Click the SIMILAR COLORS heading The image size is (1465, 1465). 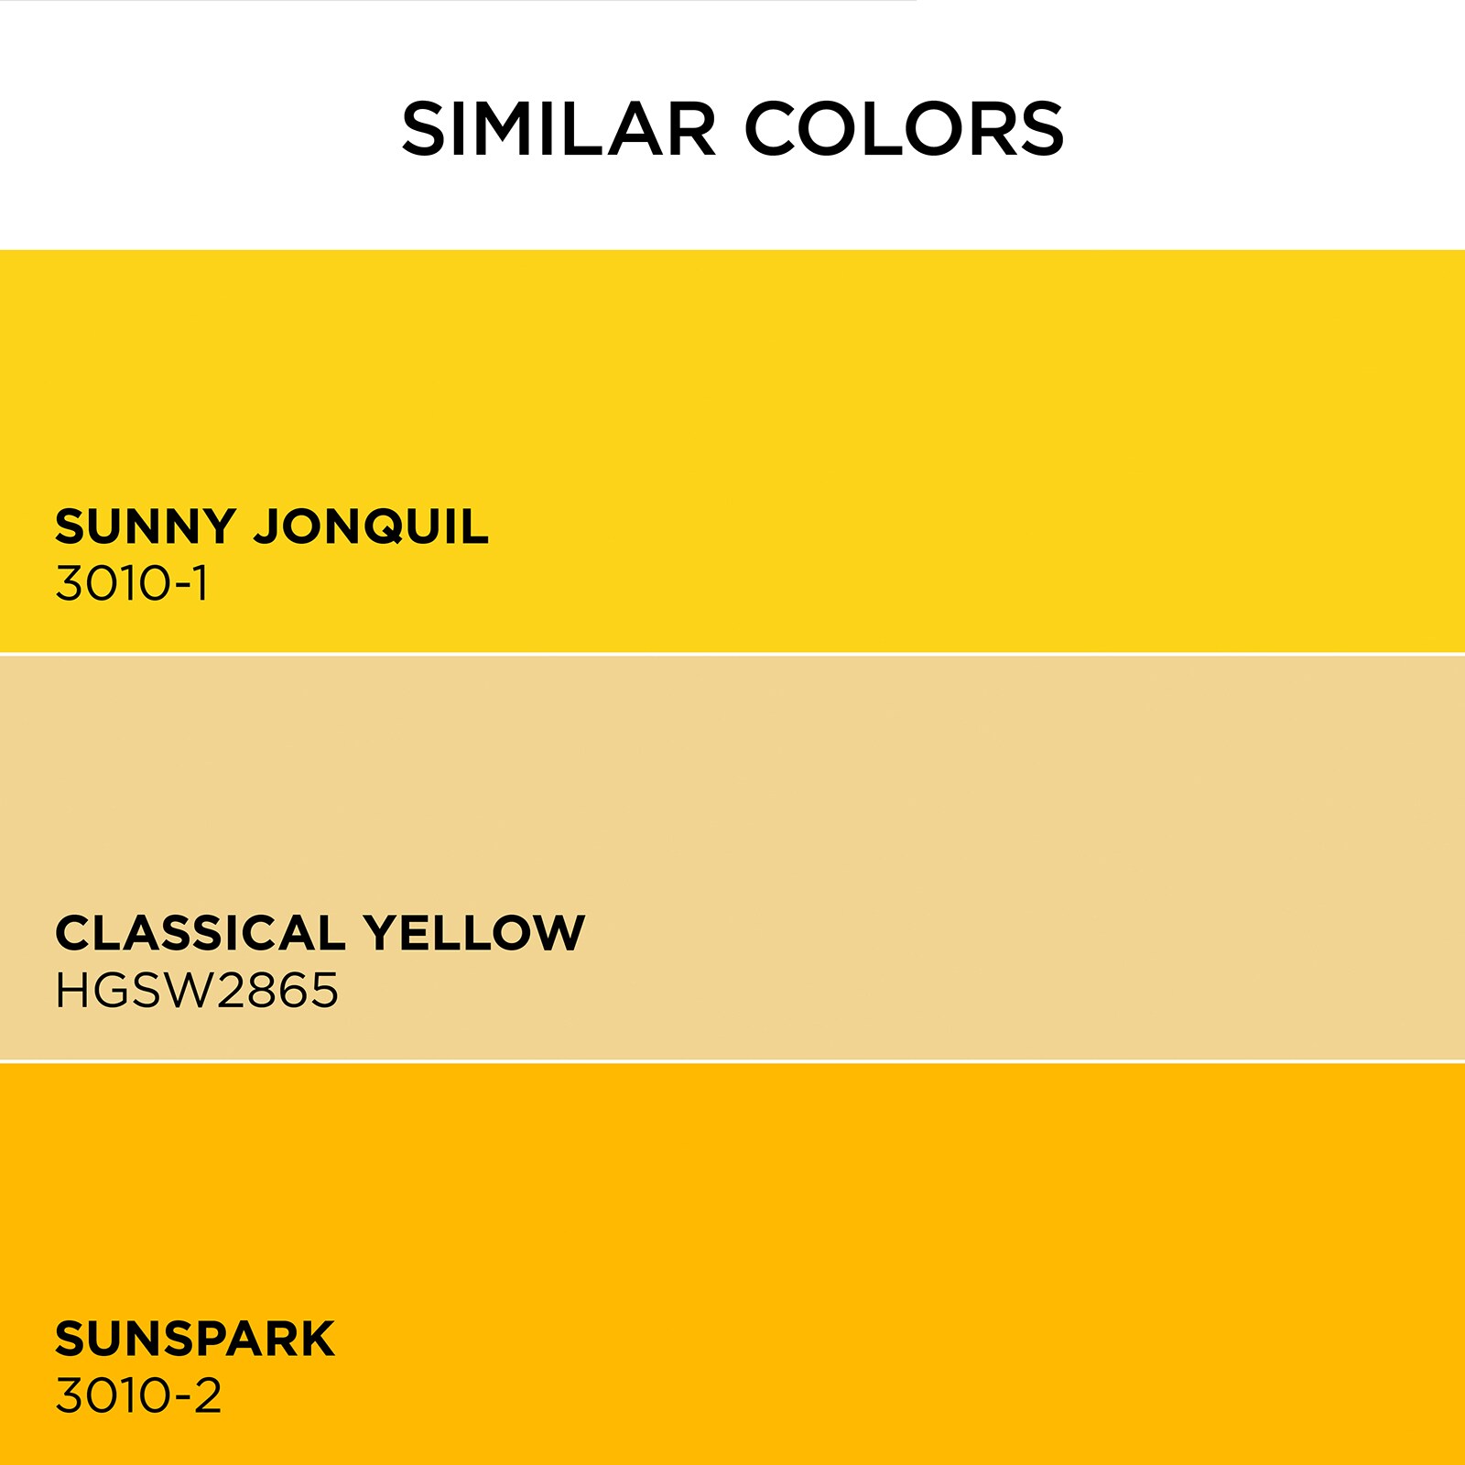[732, 128]
